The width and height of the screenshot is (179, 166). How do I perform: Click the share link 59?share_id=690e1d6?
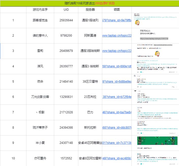point(117,66)
